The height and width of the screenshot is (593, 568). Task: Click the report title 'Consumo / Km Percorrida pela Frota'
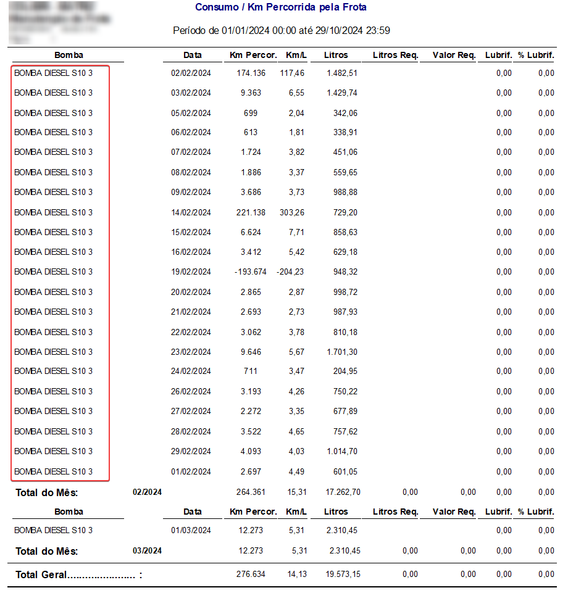click(281, 7)
